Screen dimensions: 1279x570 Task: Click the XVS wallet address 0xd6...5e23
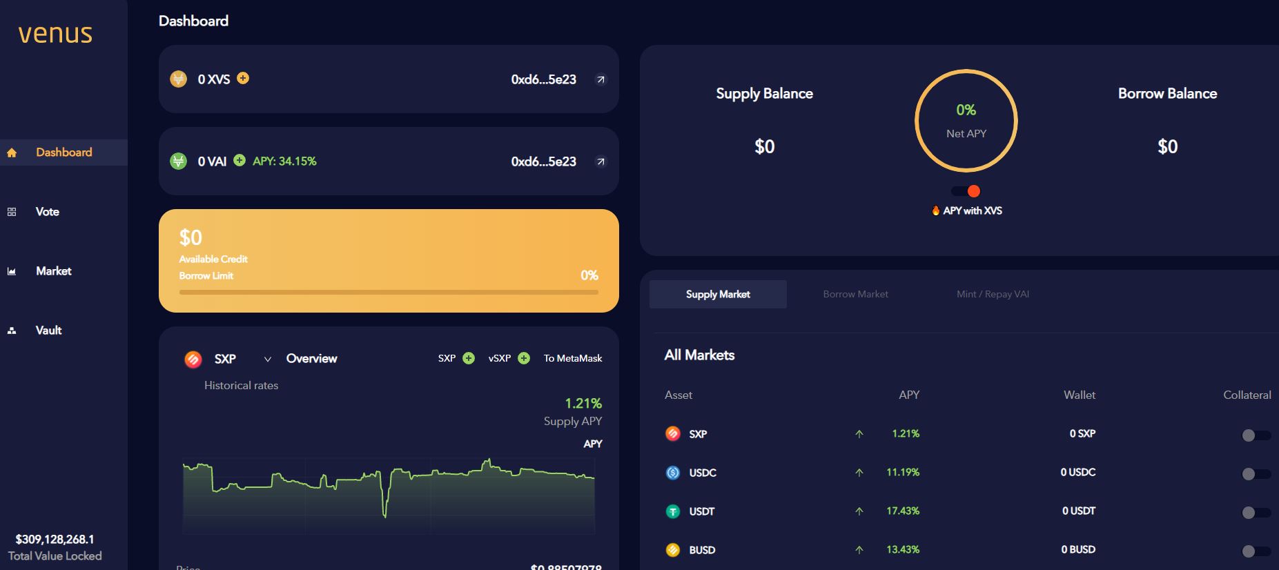(x=544, y=79)
